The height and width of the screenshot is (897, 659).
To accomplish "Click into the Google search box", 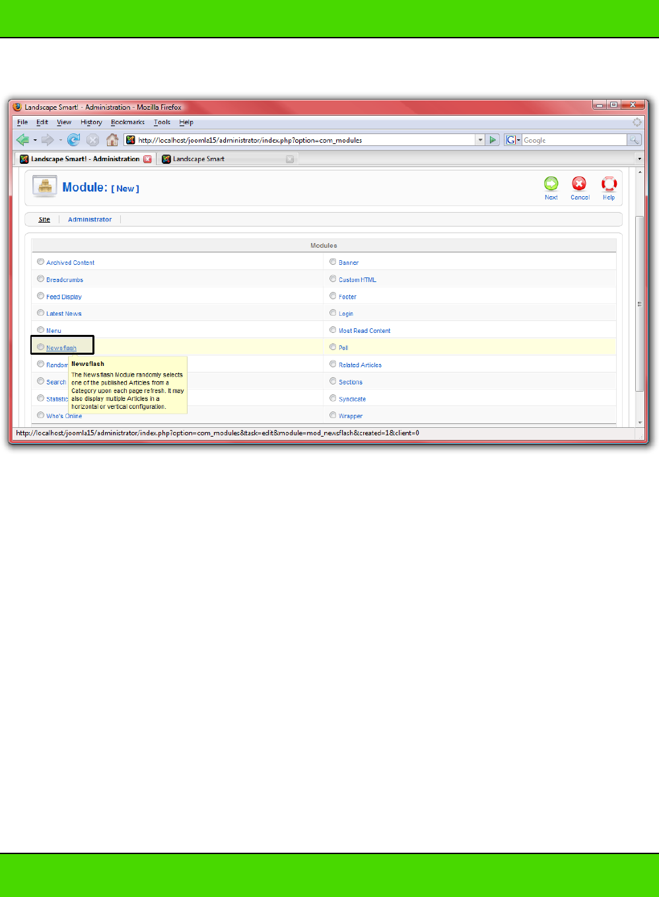I will pos(574,140).
